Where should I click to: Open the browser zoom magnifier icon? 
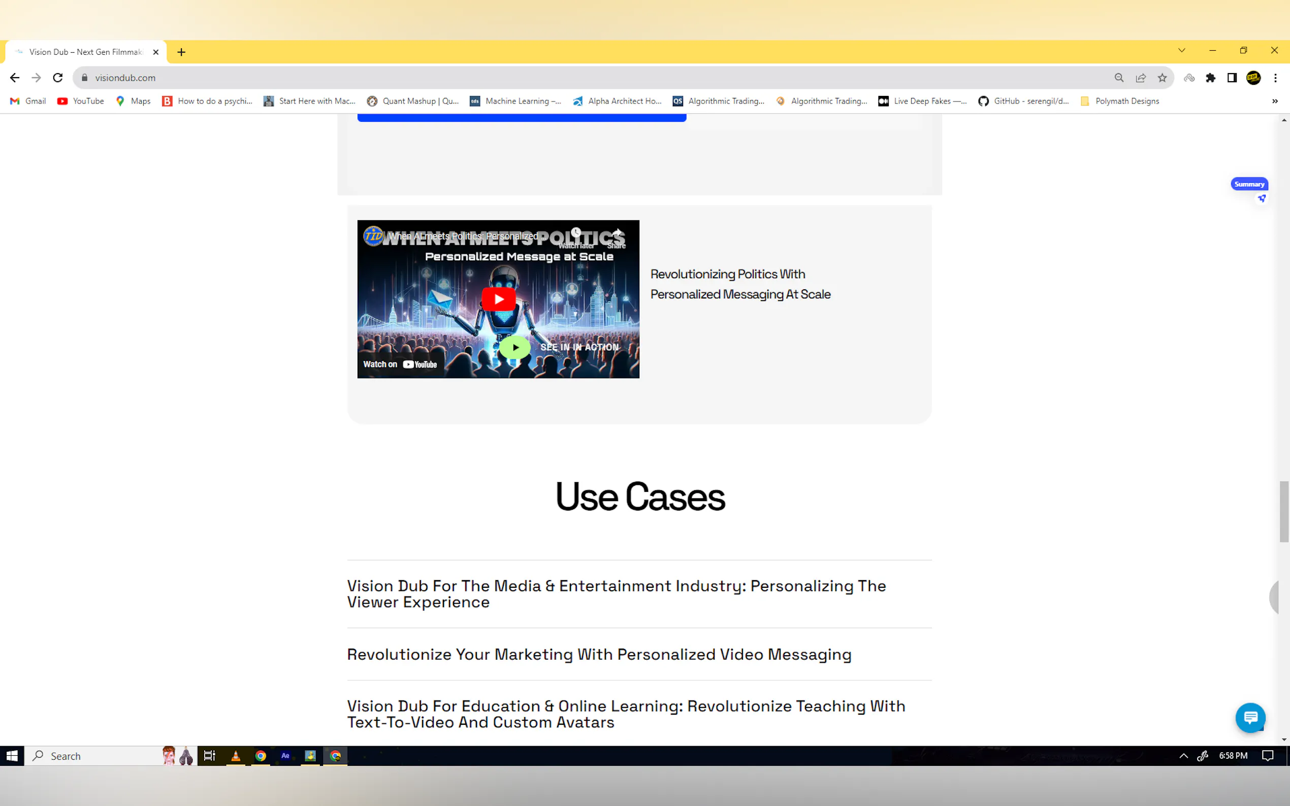point(1119,78)
